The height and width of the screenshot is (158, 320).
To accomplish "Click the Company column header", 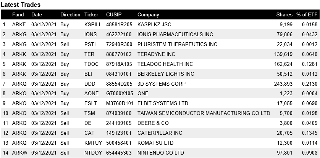I will coord(148,15).
